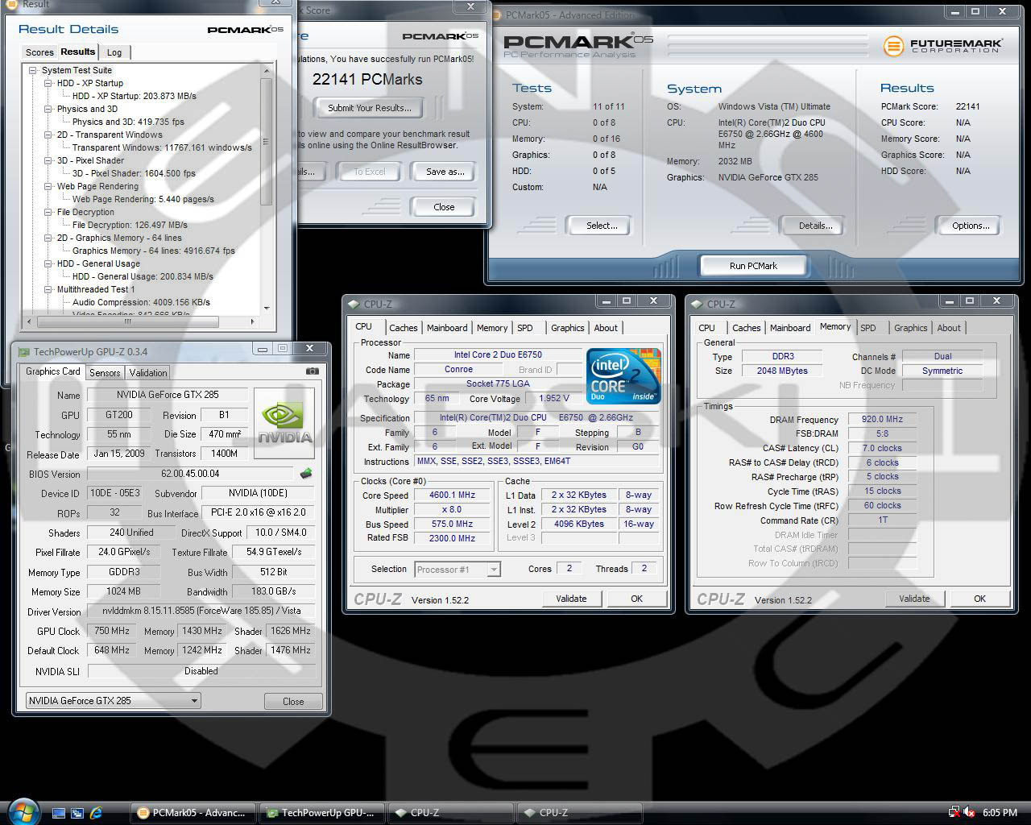Open the SPD tab in the CPU-Z memory window
Viewport: 1031px width, 825px height.
click(867, 328)
